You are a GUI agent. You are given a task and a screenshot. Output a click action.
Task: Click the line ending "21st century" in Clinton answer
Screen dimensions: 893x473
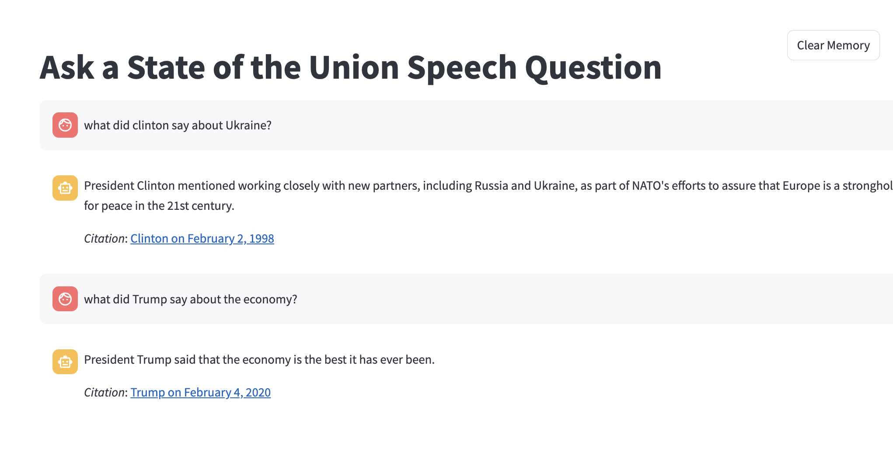coord(159,206)
